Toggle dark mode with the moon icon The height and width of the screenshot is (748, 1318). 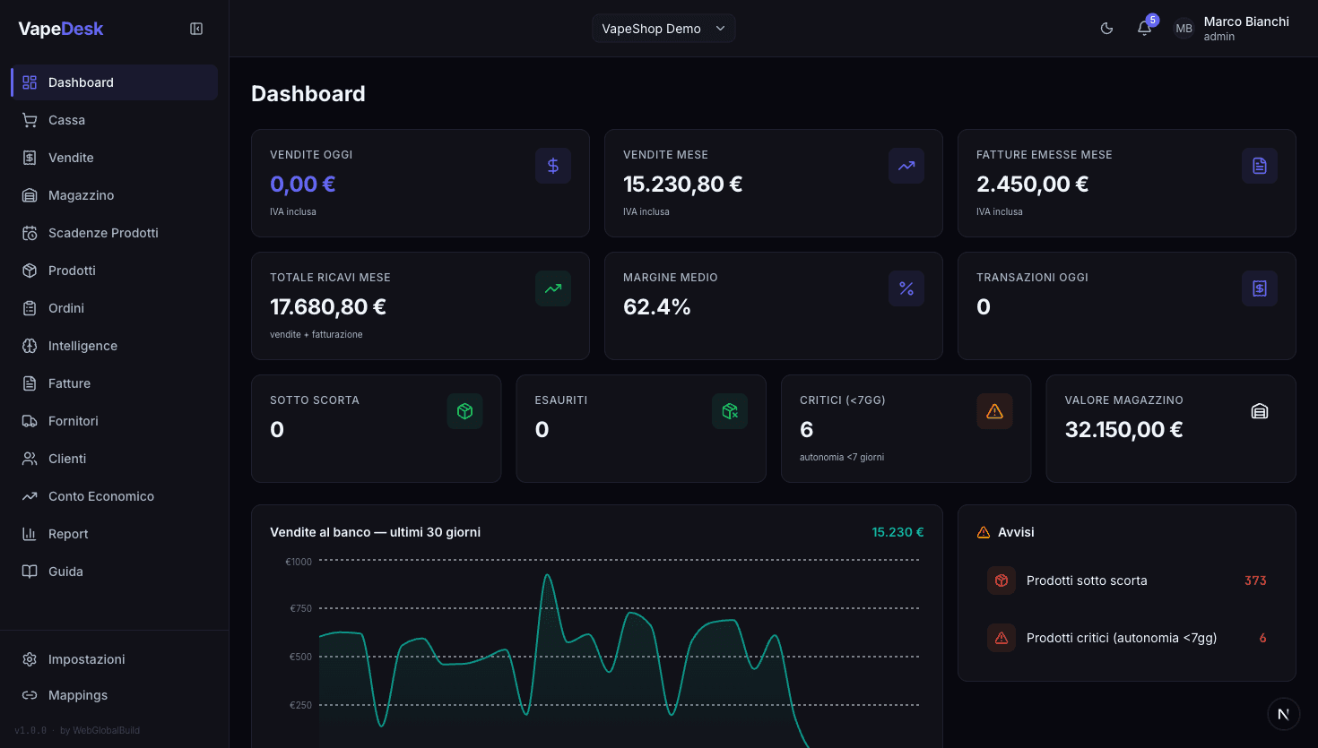1106,28
